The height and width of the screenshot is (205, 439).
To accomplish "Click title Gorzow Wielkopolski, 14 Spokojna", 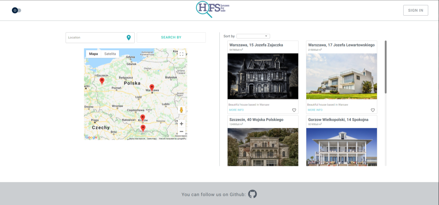I will pyautogui.click(x=338, y=120).
